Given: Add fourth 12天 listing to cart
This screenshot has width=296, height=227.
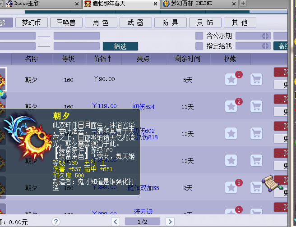Looking at the screenshot, I should tap(256, 160).
